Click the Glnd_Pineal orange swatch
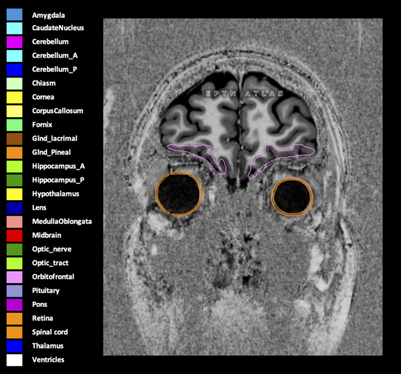The height and width of the screenshot is (374, 401). click(x=14, y=152)
